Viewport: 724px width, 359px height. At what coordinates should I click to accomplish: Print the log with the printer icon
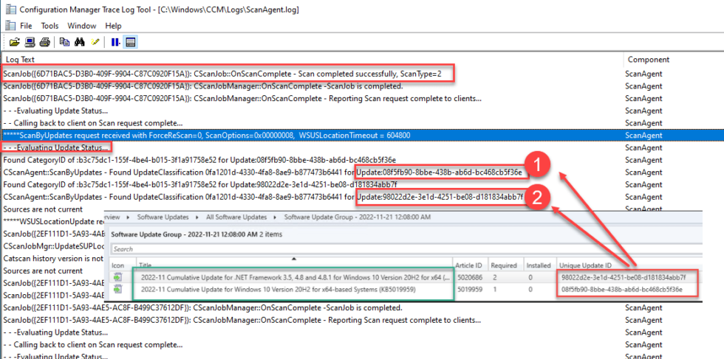[44, 43]
